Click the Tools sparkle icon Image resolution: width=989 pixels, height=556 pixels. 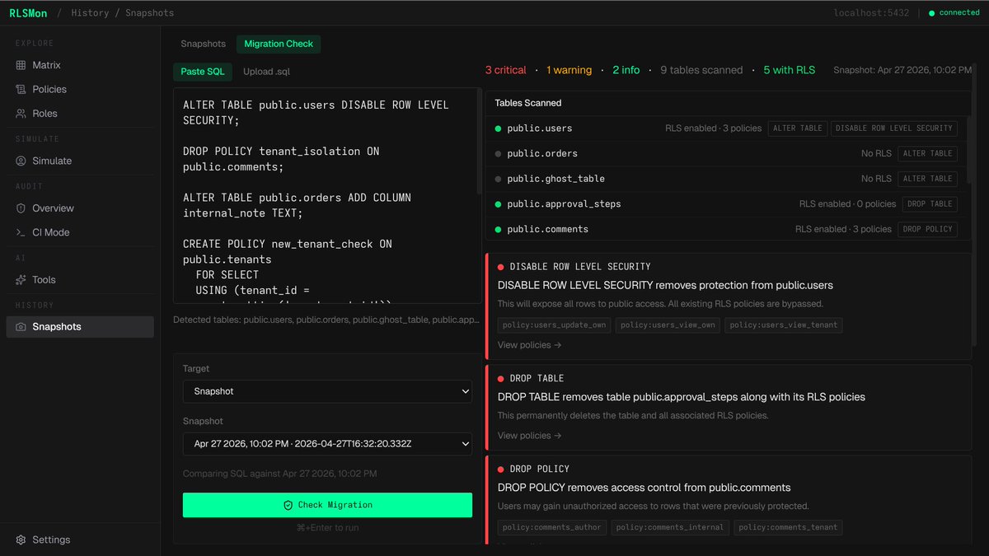(x=21, y=280)
